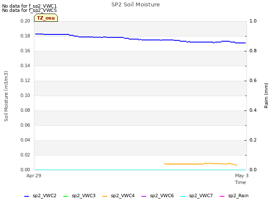
Task: Click the 0.02 left axis tick label
Action: pos(25,155)
